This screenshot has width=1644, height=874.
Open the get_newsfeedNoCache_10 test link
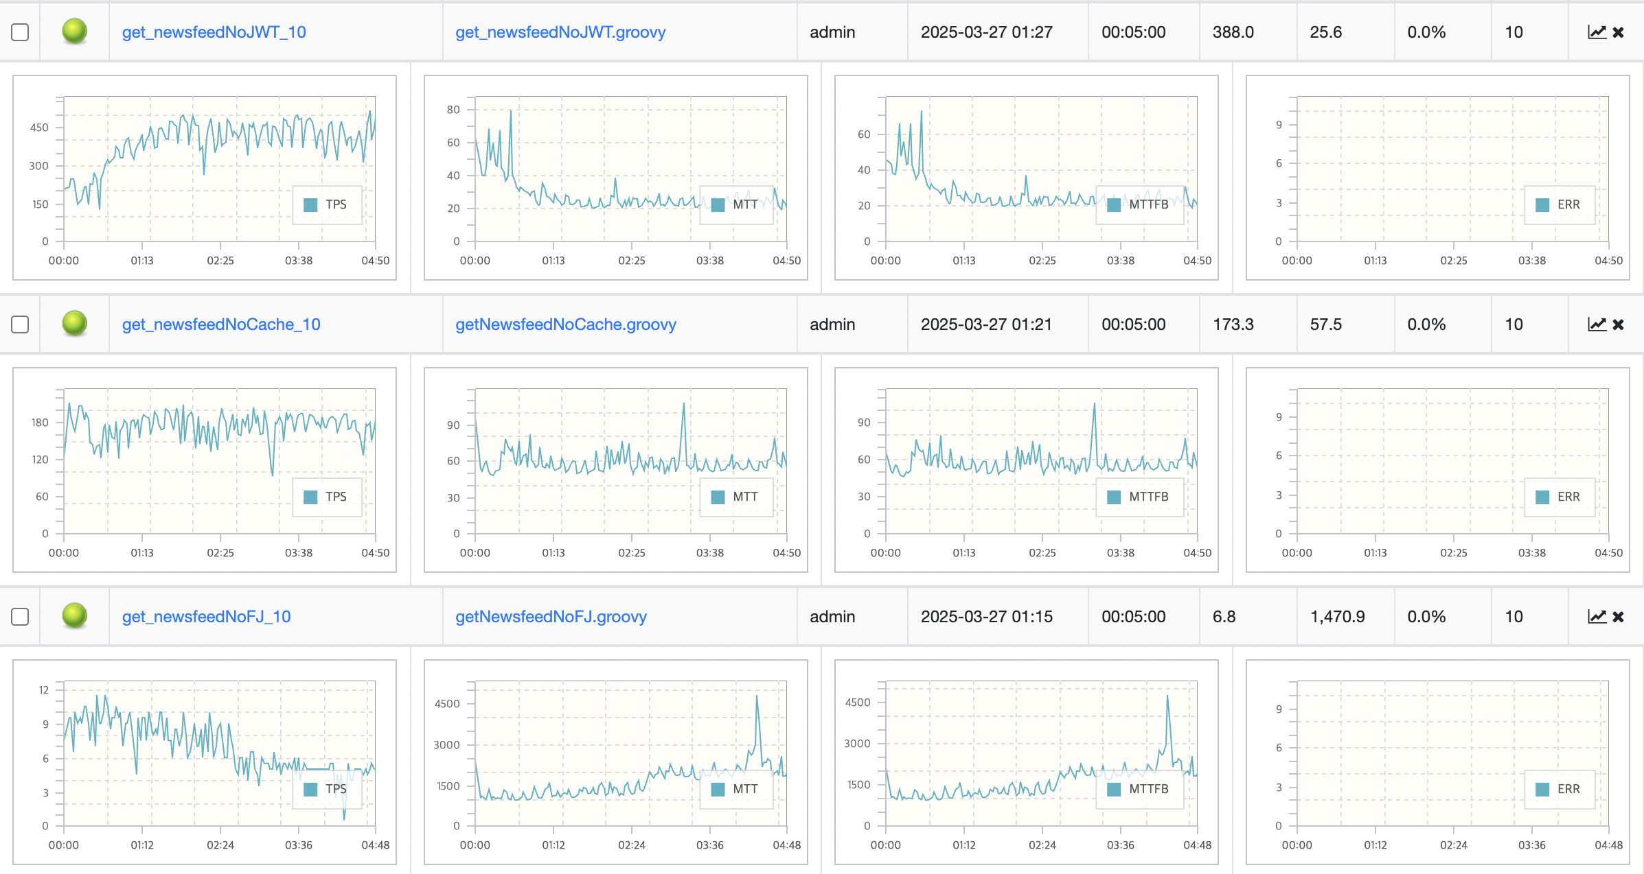(221, 324)
